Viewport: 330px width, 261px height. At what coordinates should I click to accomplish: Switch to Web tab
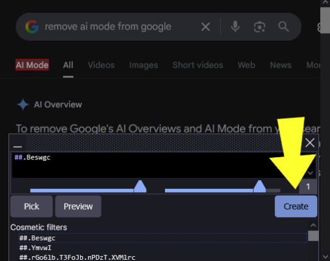point(246,65)
